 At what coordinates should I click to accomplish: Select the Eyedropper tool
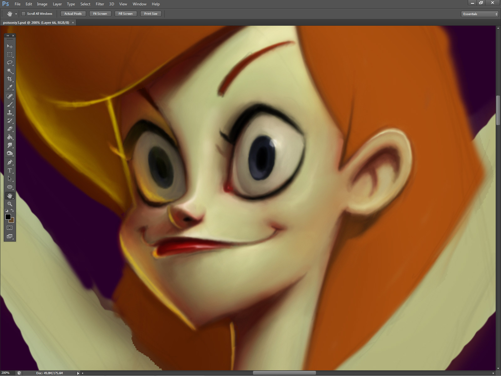(10, 87)
